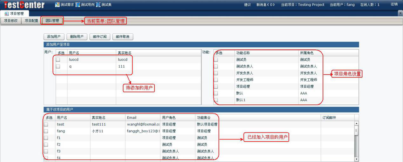Click the 注销 logout link
Image resolution: width=403 pixels, height=162 pixels.
tap(394, 4)
